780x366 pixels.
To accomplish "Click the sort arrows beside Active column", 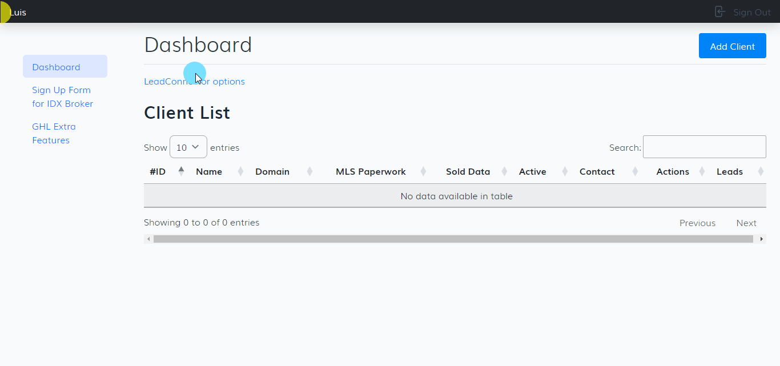I will point(565,171).
